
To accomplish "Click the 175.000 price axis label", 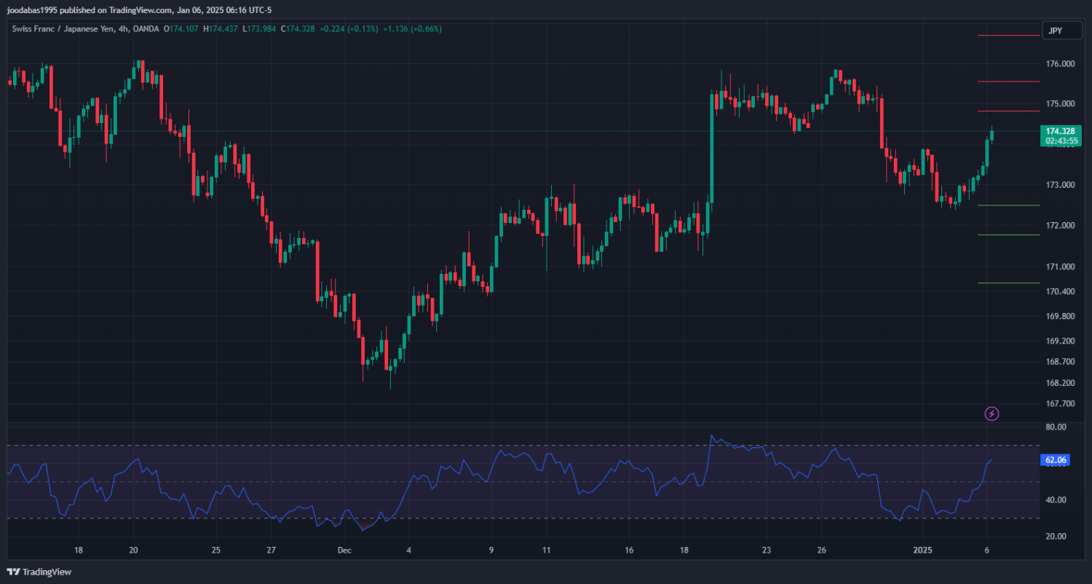I will pyautogui.click(x=1060, y=104).
